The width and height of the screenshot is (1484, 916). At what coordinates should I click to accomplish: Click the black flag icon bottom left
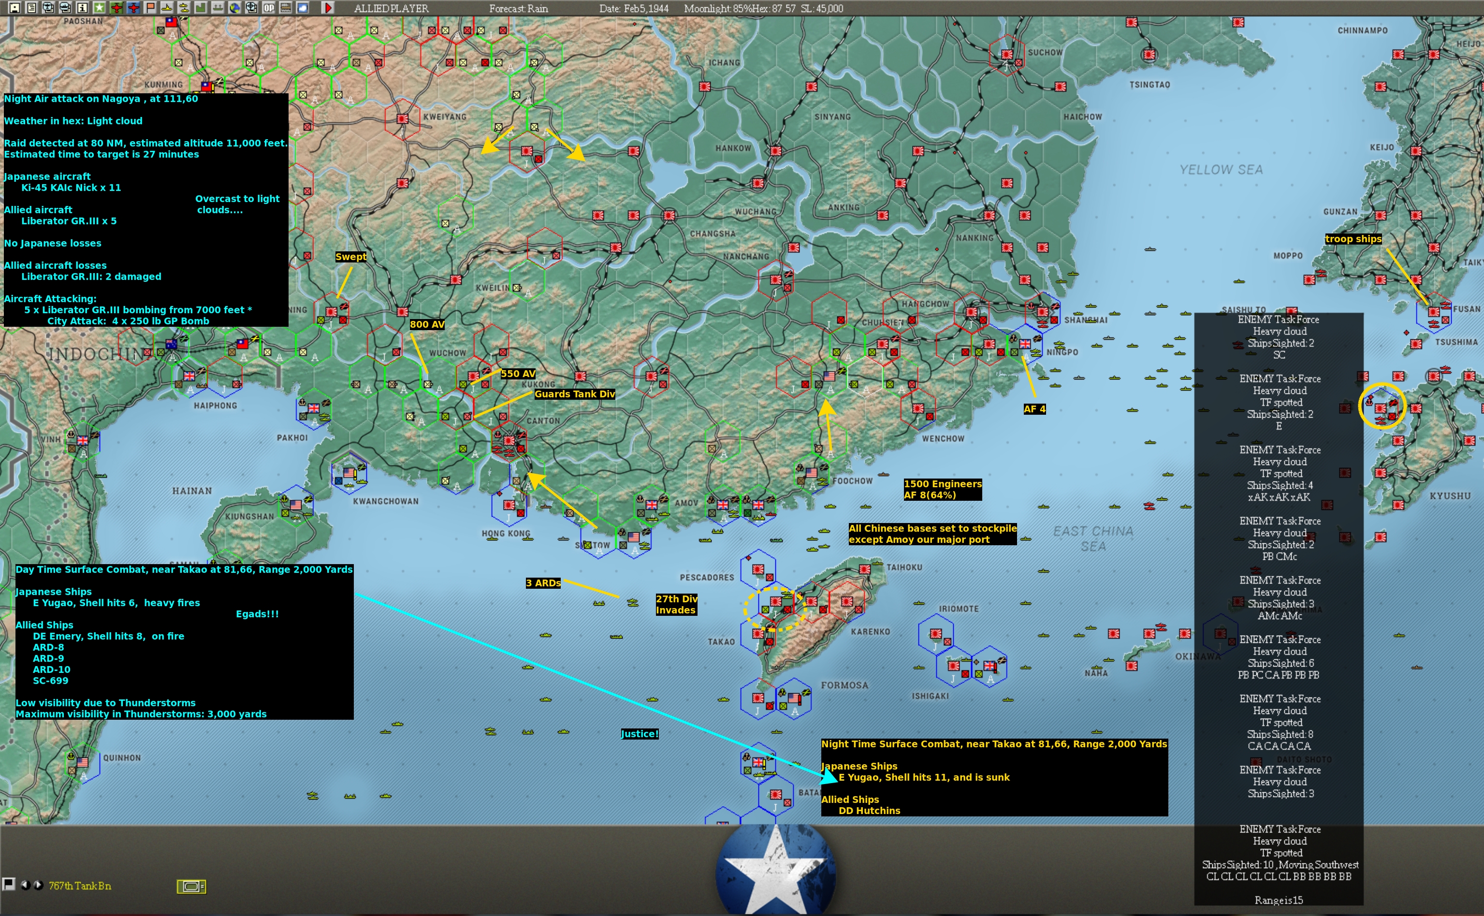[9, 884]
